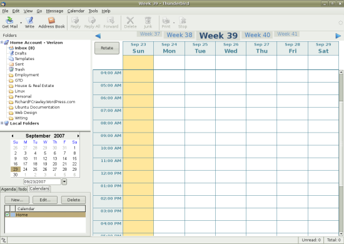The height and width of the screenshot is (244, 344).
Task: Open the Calendar menu
Action: [76, 11]
